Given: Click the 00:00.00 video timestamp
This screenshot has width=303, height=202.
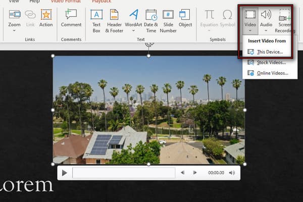Looking at the screenshot, I should pos(216,173).
